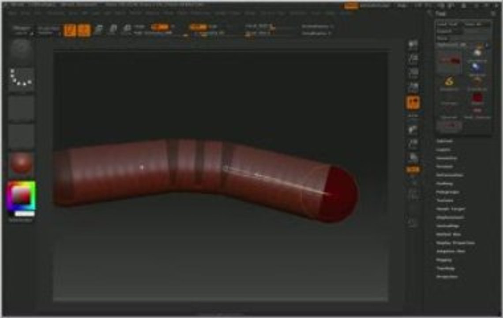This screenshot has width=503, height=318.
Task: Click the Actual size icon on right shelf
Action: (413, 73)
